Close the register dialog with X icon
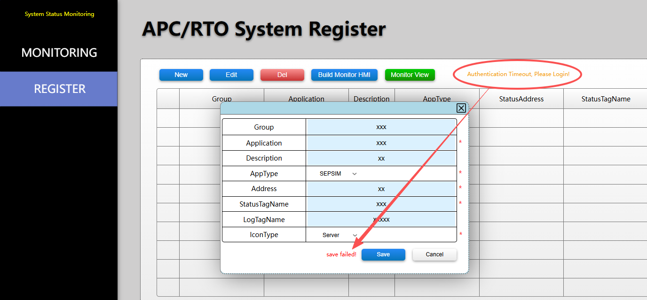 point(461,108)
